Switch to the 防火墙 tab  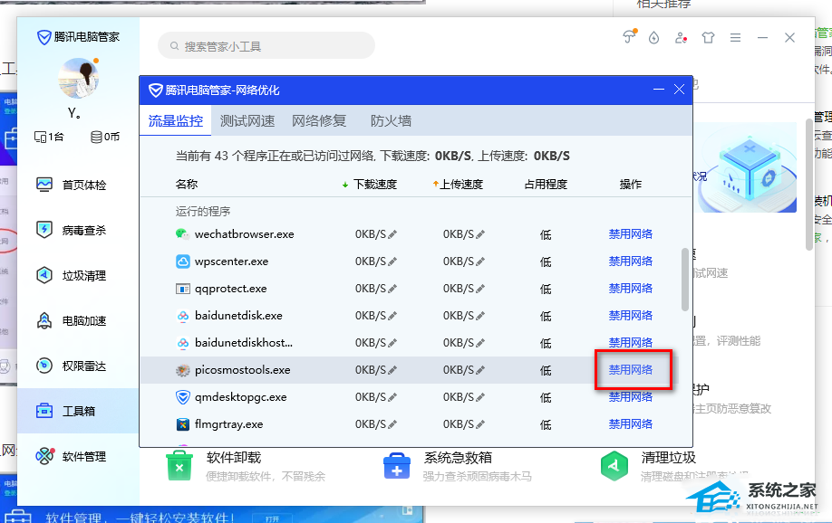pyautogui.click(x=391, y=121)
